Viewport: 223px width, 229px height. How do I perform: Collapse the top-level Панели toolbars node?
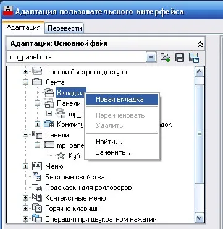click(x=25, y=135)
